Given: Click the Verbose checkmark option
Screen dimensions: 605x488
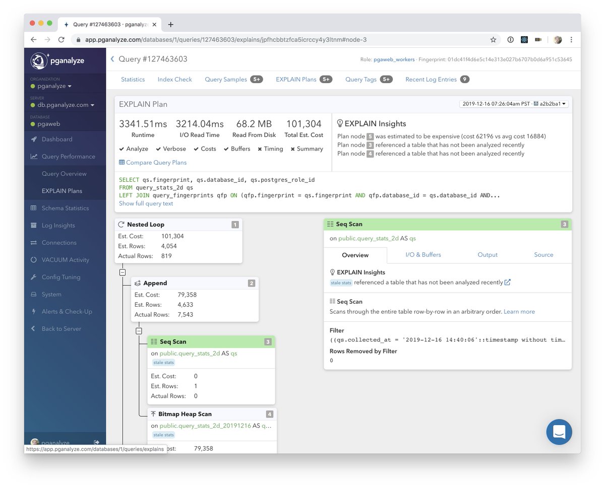Looking at the screenshot, I should (x=171, y=149).
